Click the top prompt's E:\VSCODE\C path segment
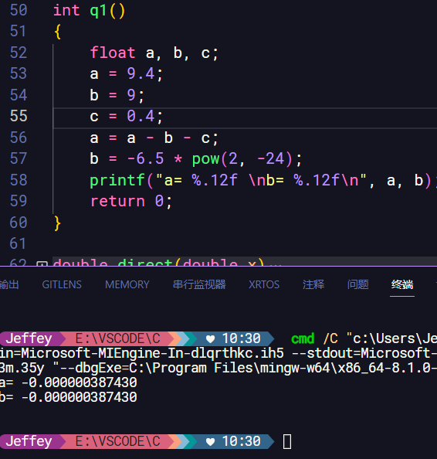Screen dimensions: 437x459 tap(117, 338)
